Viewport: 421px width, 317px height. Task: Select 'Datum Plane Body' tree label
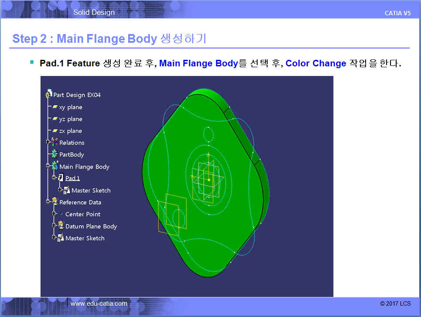pyautogui.click(x=91, y=227)
